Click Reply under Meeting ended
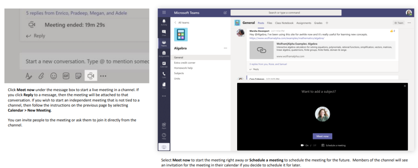 (x=36, y=36)
